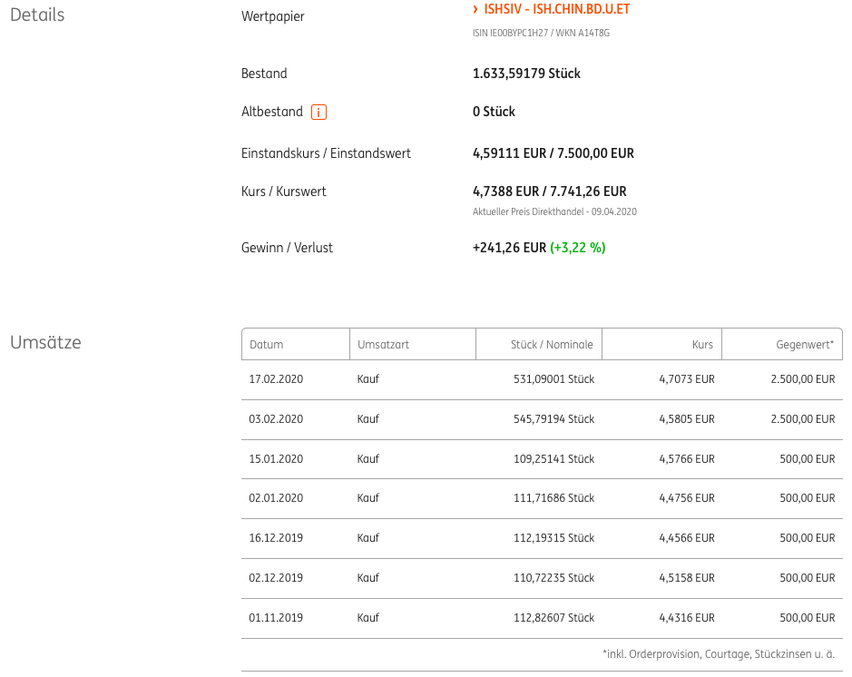Click the Kurs column header
This screenshot has width=852, height=677.
[661, 344]
